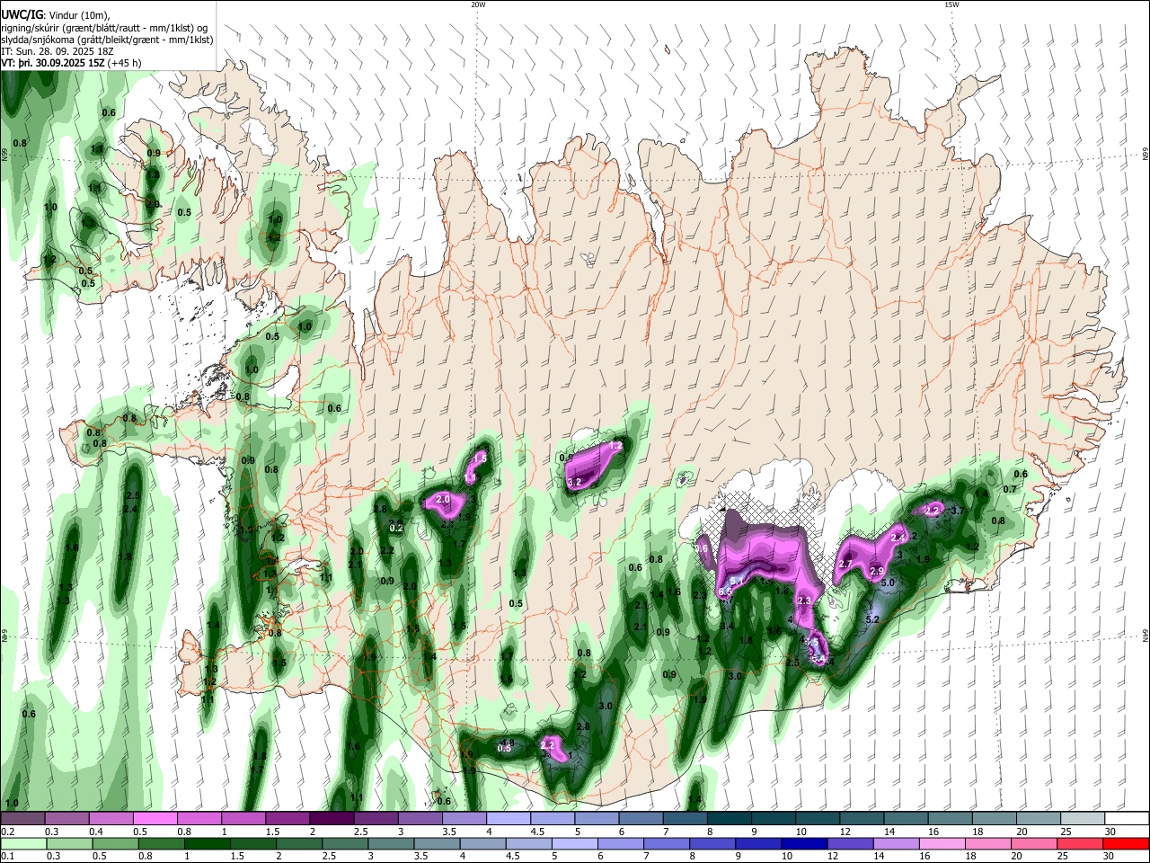Click the '6.5' precipitation value on the map
This screenshot has width=1150, height=863.
pyautogui.click(x=726, y=592)
